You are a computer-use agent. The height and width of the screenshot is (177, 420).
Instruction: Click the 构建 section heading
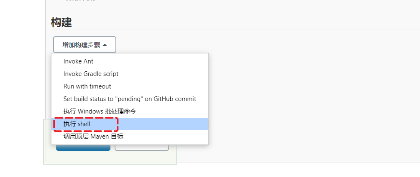pyautogui.click(x=61, y=23)
